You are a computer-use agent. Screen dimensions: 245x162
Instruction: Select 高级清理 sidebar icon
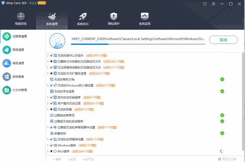point(7,63)
